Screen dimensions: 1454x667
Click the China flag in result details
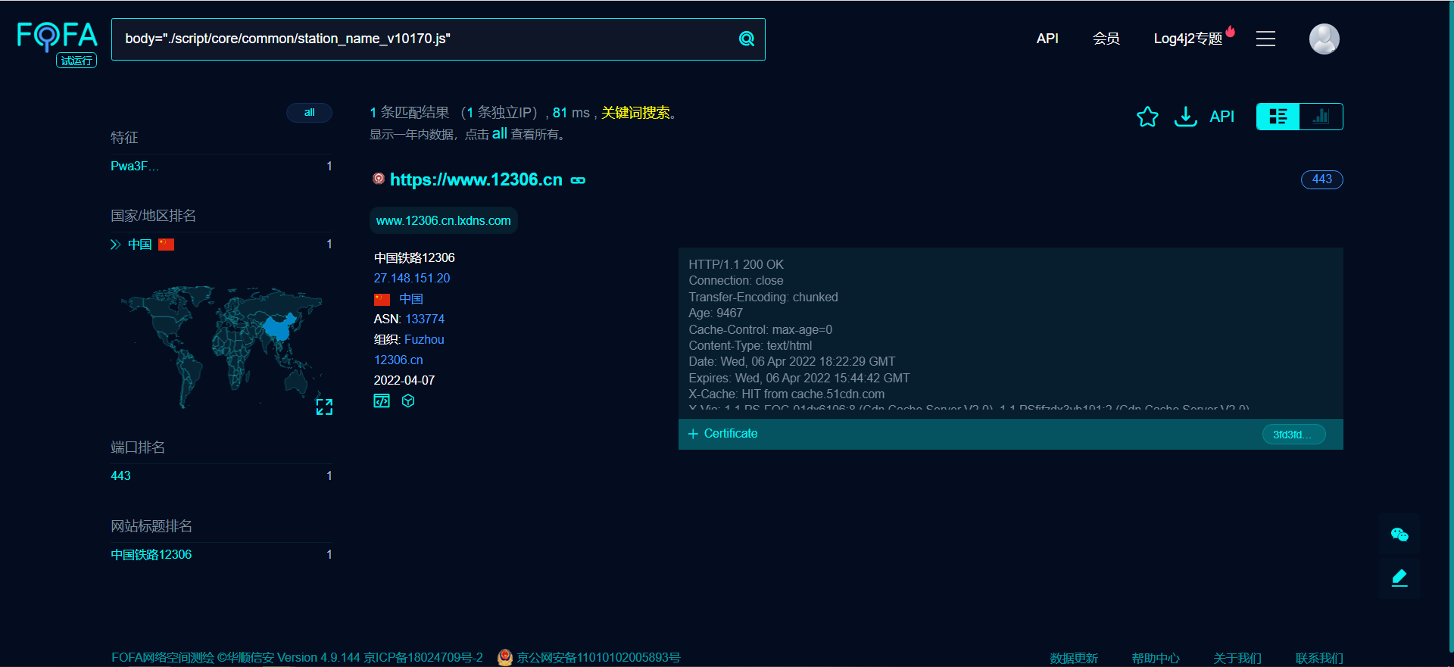382,299
